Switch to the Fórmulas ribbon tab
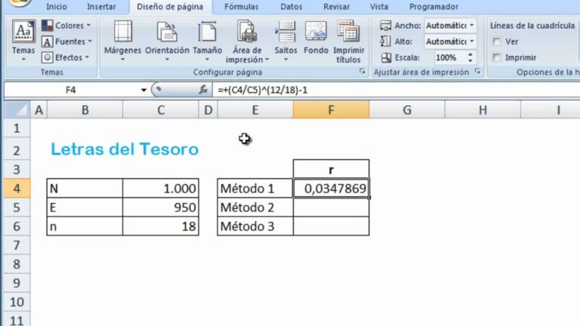The width and height of the screenshot is (580, 326). tap(241, 7)
